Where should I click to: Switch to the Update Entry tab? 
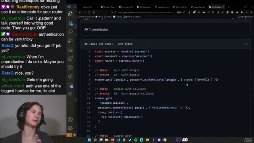(x=88, y=7)
